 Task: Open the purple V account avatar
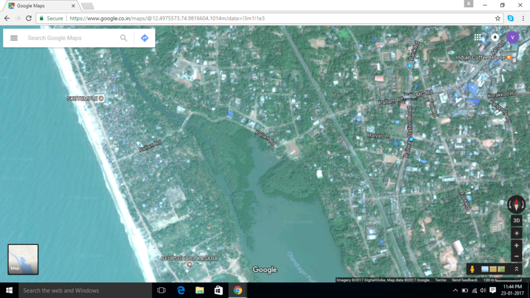click(x=512, y=37)
